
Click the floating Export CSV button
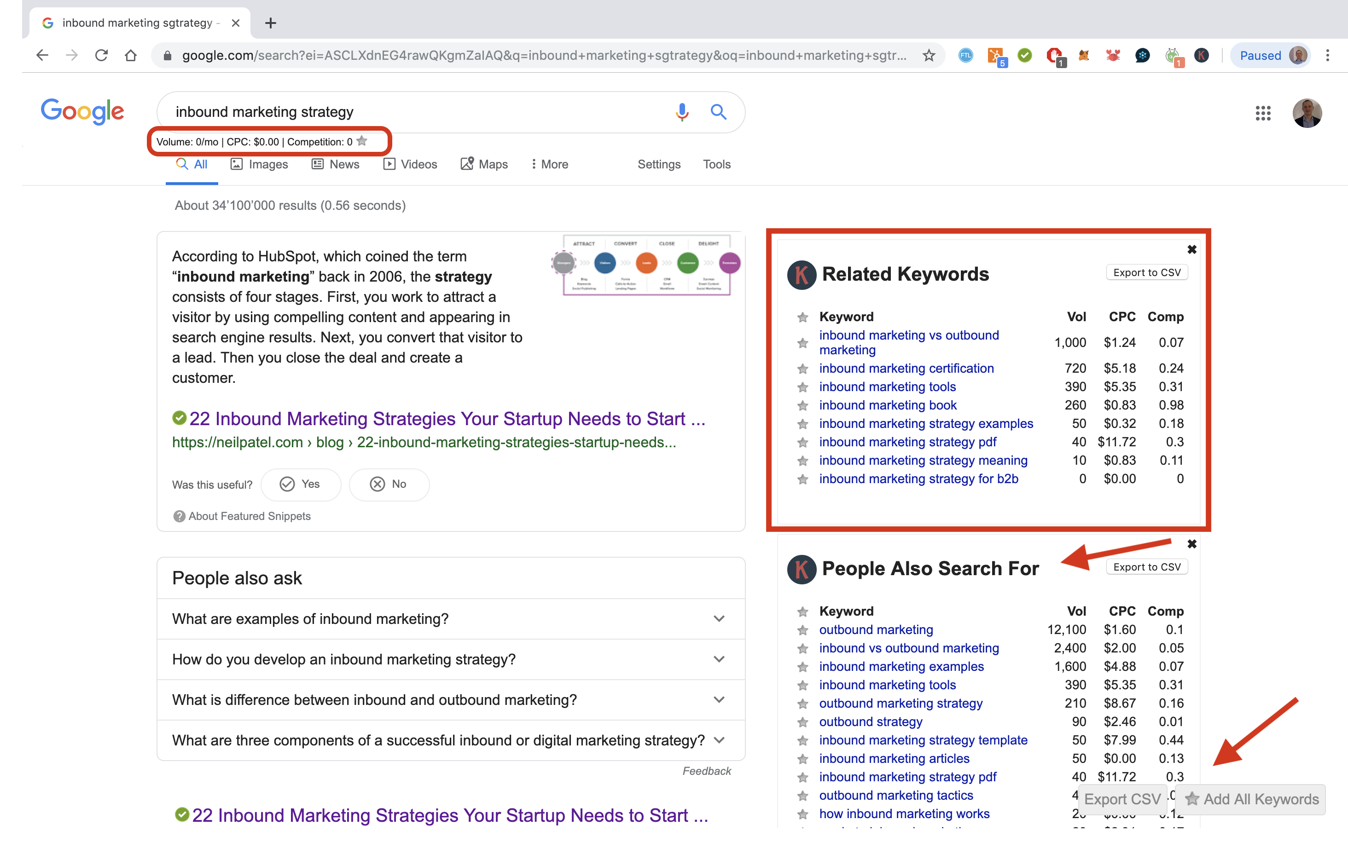point(1122,799)
